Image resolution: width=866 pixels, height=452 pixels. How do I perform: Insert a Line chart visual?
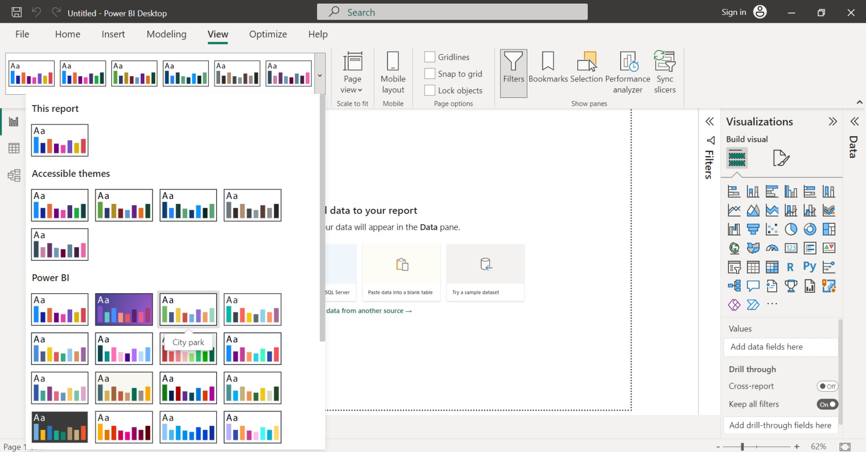click(x=734, y=210)
